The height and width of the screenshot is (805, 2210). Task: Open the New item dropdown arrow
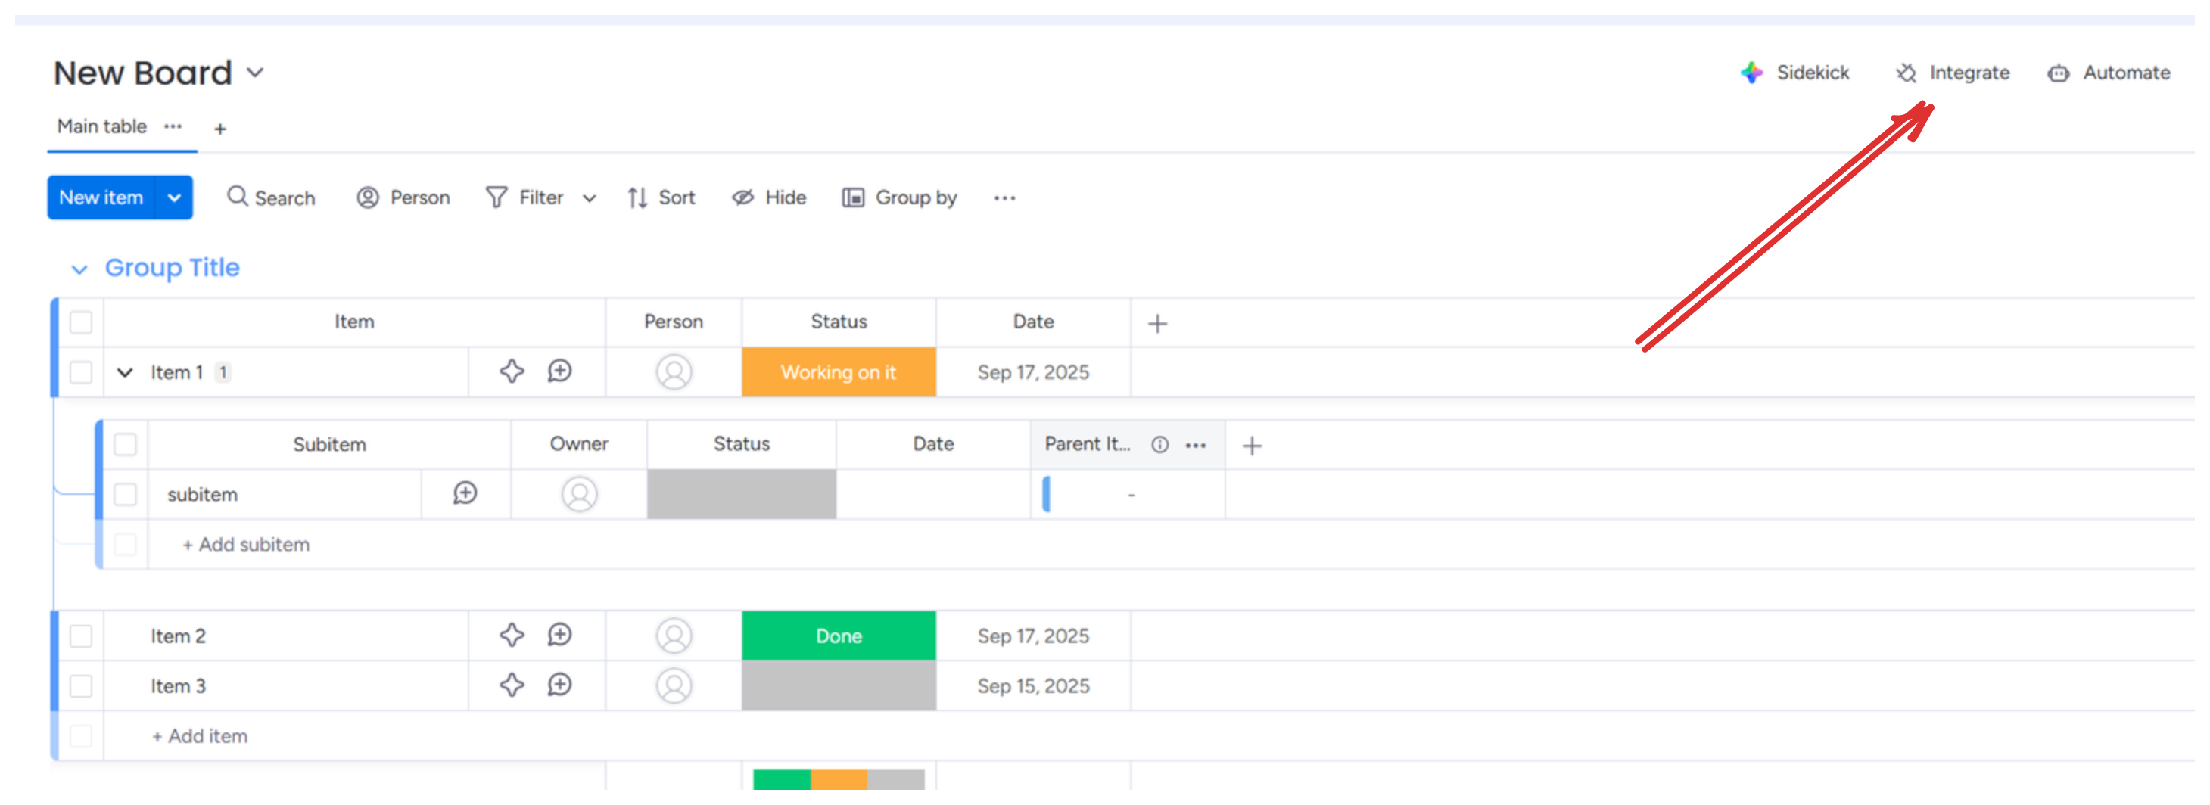tap(174, 198)
